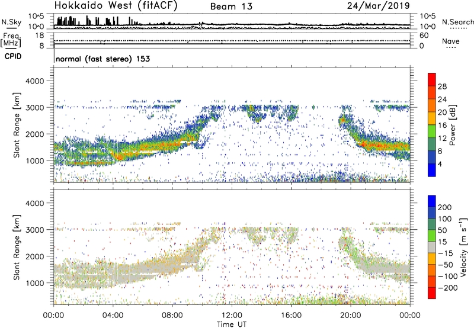Click the '200' tick on velocity colorbar

[445, 207]
